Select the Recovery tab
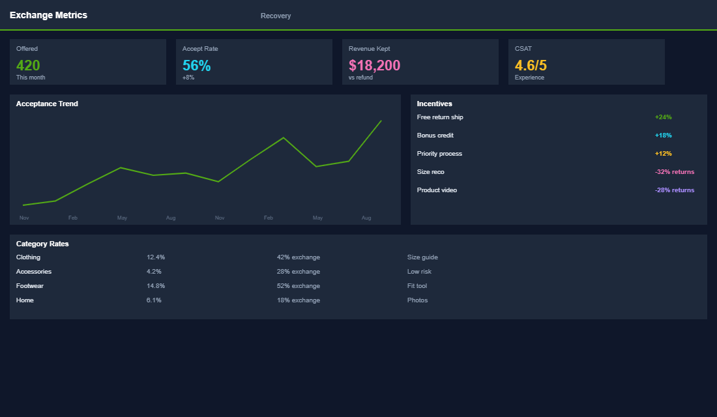 (276, 16)
